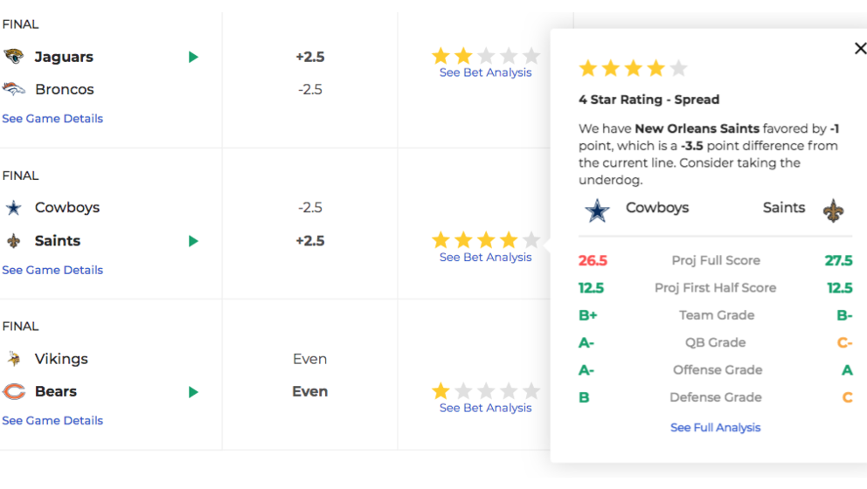
Task: Click the Saints logo in analysis popup
Action: coord(833,210)
